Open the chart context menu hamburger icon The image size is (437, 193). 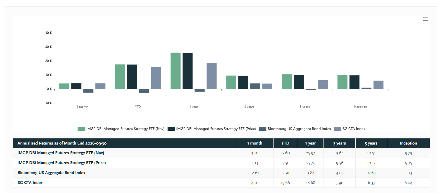point(425,19)
